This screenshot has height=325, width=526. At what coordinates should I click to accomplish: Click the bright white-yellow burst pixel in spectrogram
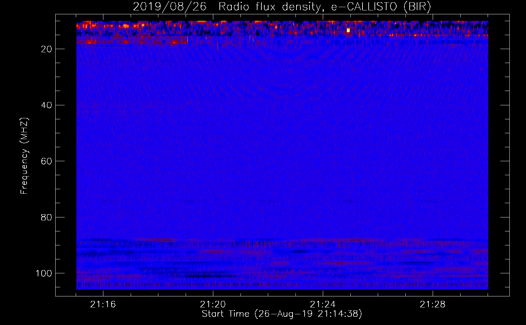[348, 30]
